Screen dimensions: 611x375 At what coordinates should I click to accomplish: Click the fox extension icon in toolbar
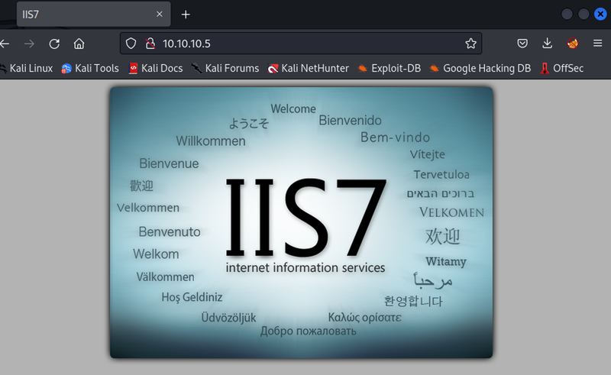pos(573,44)
